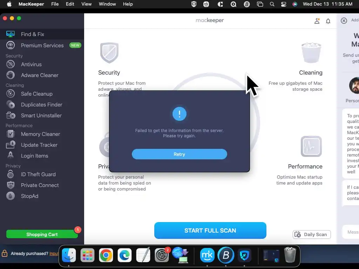Screen dimensions: 359x269
Task: Click the Cleaning trash bin icon
Action: click(311, 53)
